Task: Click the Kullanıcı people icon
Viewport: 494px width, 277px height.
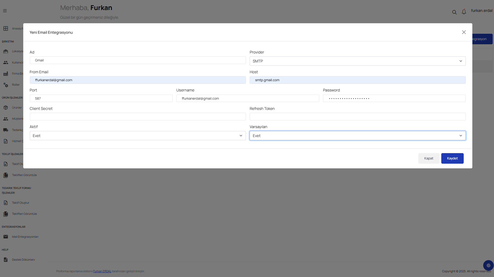Action: coord(6,62)
